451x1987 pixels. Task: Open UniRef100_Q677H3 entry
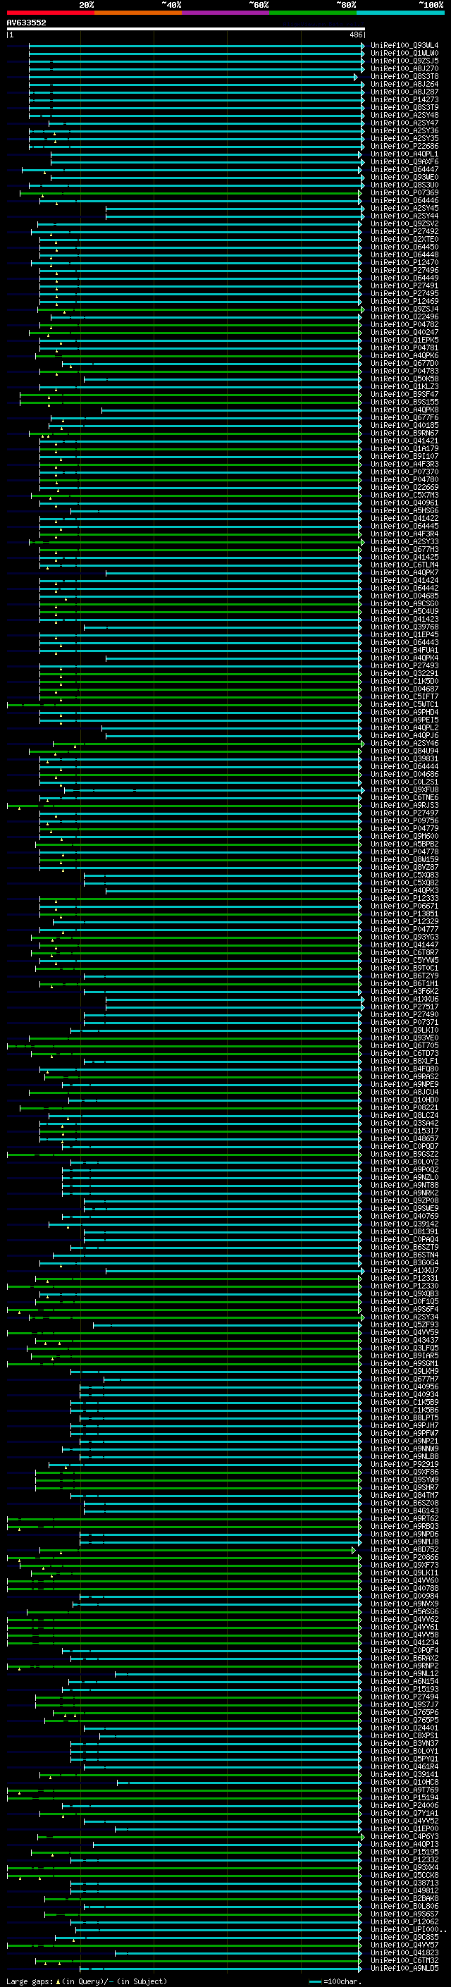click(404, 550)
